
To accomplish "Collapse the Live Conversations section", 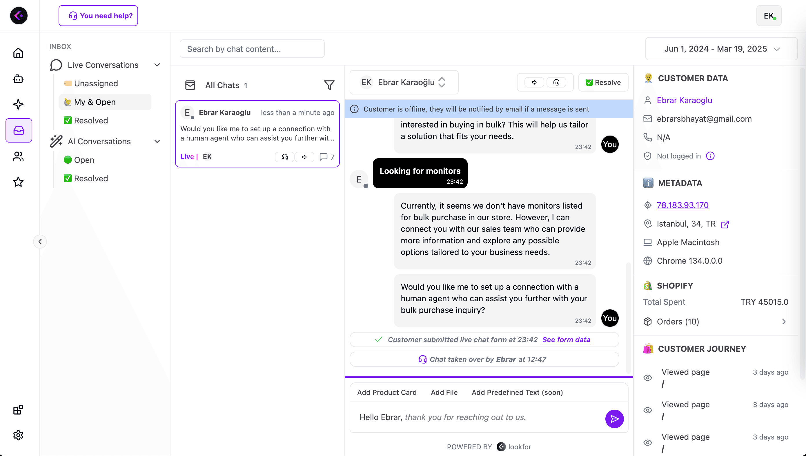I will click(157, 65).
